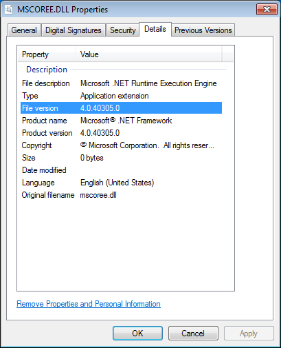Screen dimensions: 281x348
Task: Switch to the General tab
Action: 24,30
